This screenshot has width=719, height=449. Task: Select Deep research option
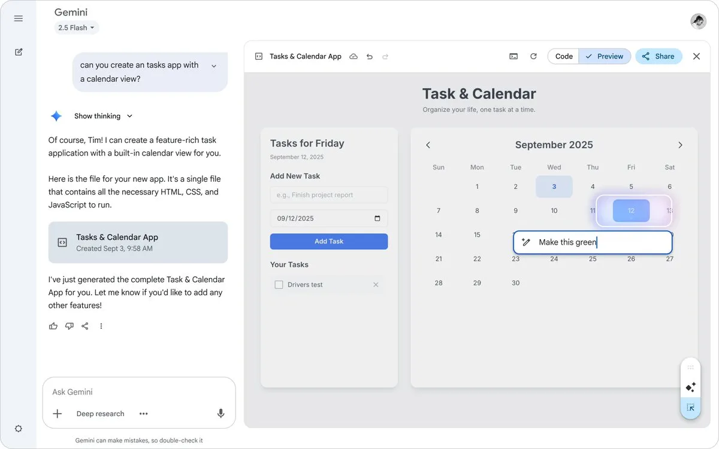[100, 414]
